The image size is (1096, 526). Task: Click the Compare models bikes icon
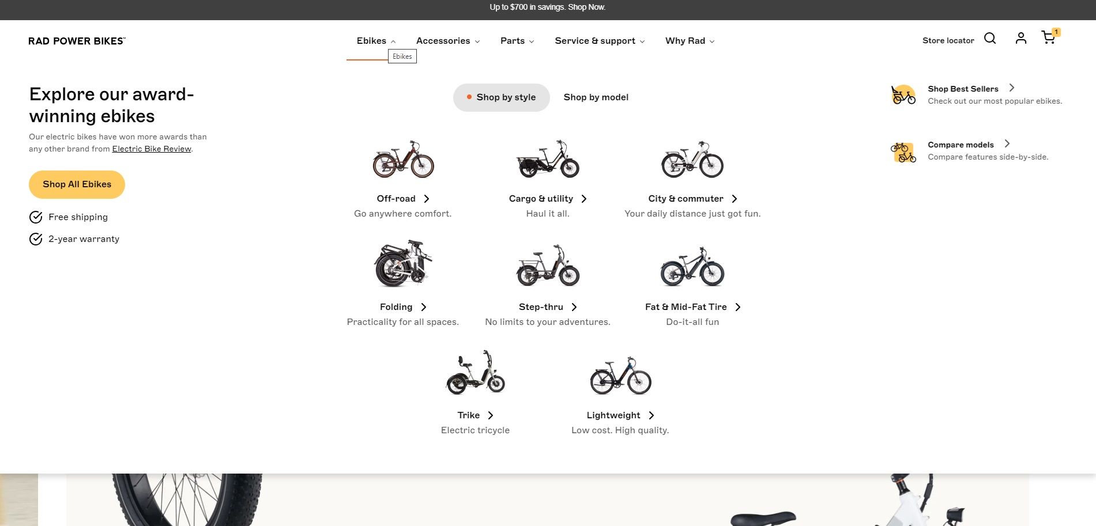(x=903, y=152)
